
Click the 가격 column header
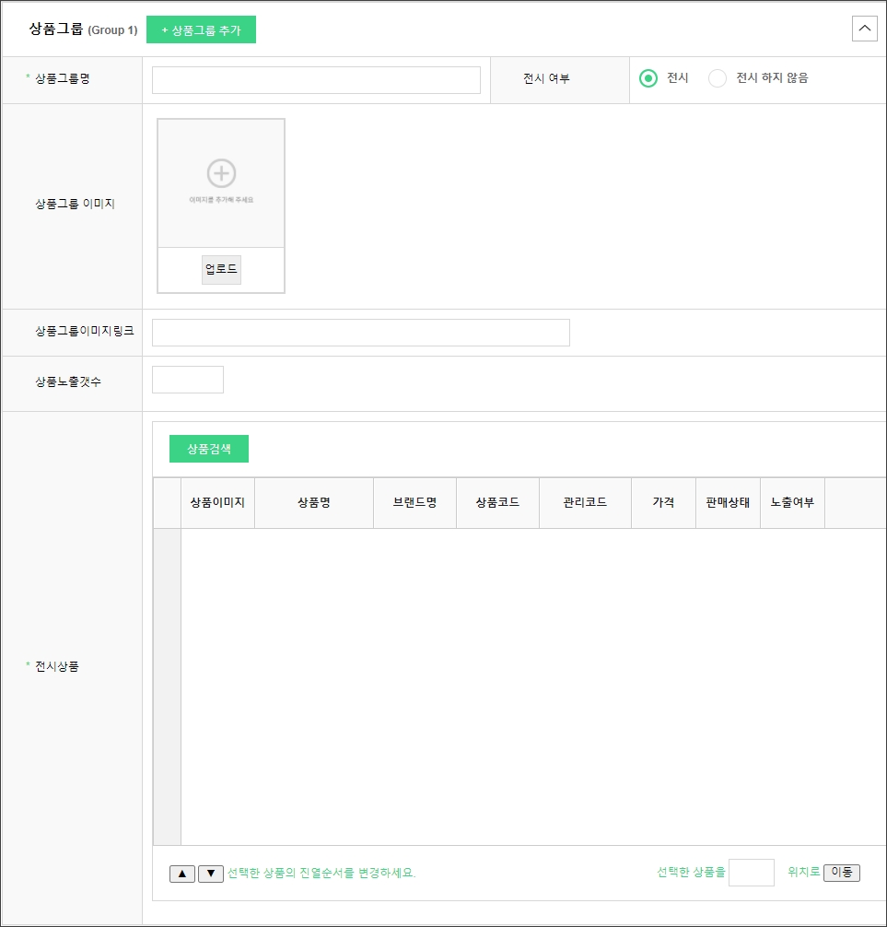click(x=663, y=503)
